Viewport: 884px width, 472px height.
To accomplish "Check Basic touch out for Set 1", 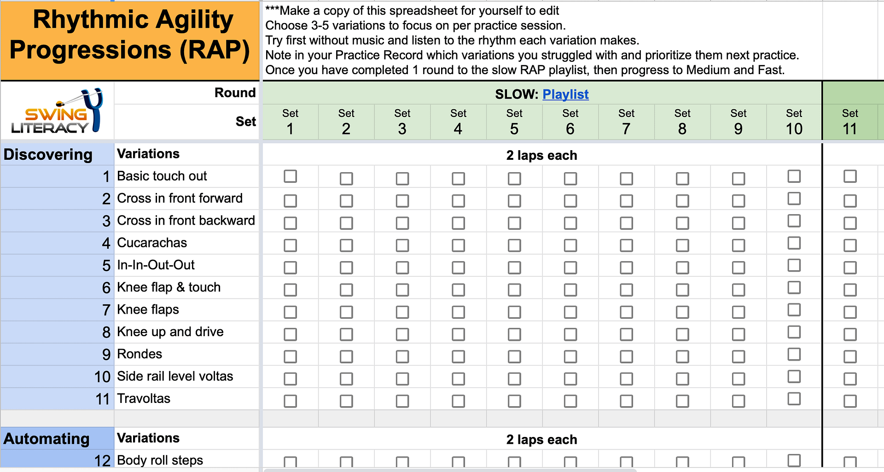I will pyautogui.click(x=290, y=177).
